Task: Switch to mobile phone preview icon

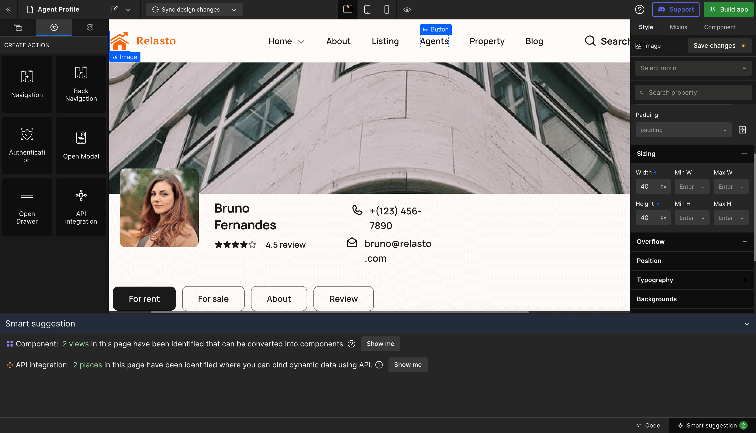Action: [x=387, y=9]
